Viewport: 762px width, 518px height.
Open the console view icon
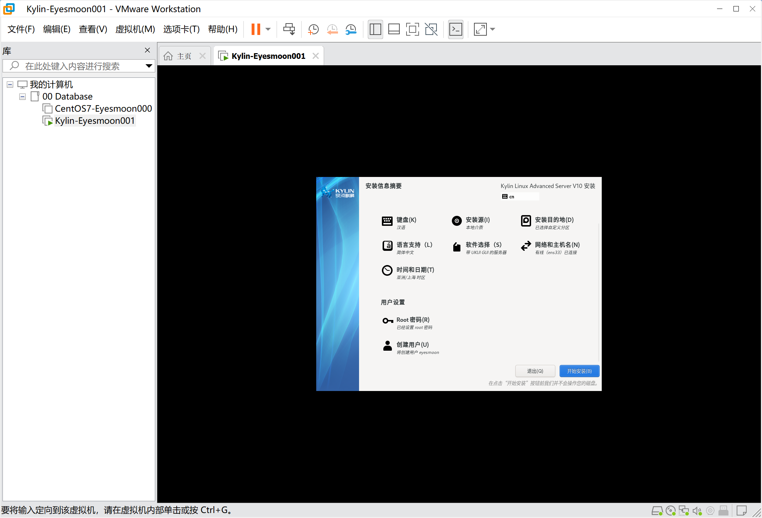pyautogui.click(x=456, y=29)
